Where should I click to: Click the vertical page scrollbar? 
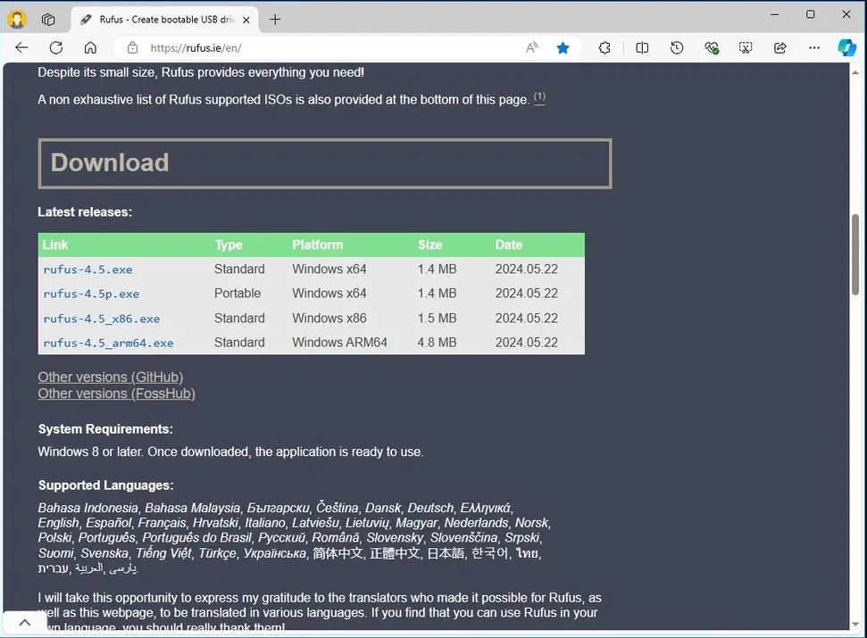(856, 254)
